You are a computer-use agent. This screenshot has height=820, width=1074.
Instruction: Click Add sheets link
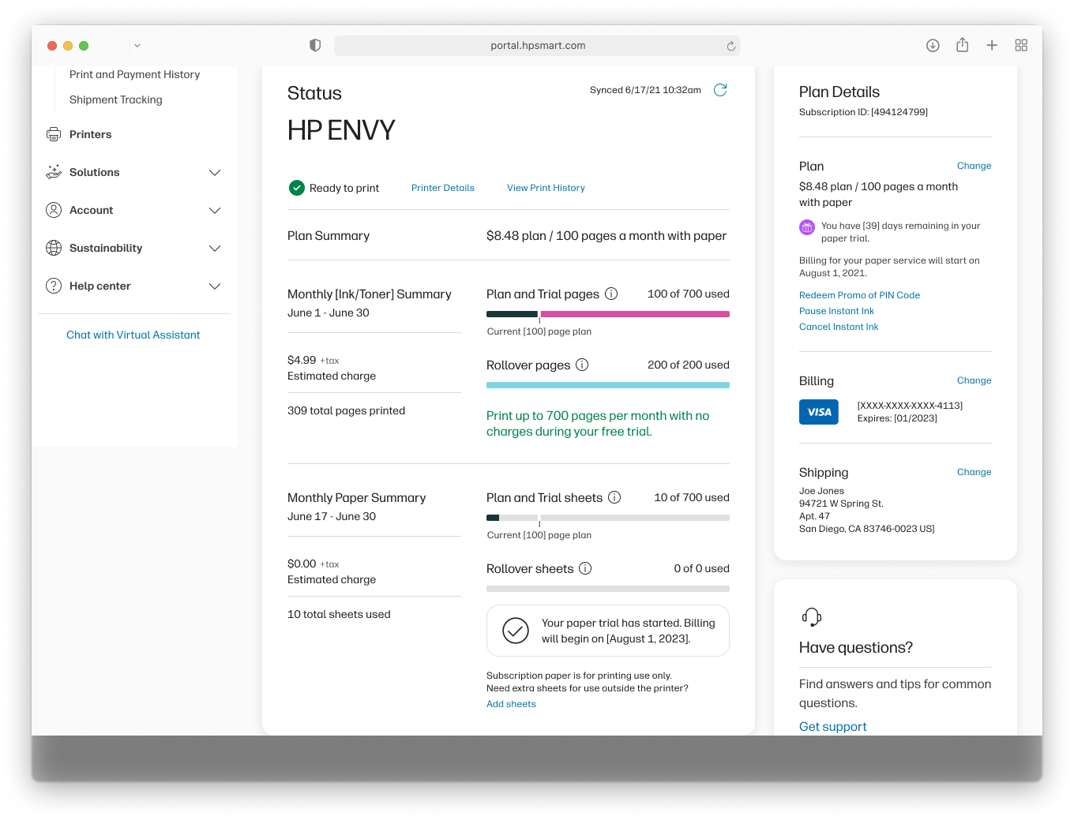[511, 704]
